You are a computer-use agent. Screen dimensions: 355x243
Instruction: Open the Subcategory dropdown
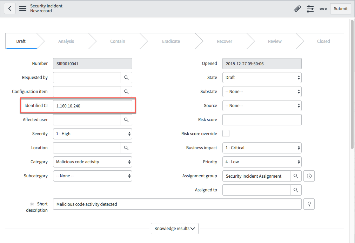[93, 176]
